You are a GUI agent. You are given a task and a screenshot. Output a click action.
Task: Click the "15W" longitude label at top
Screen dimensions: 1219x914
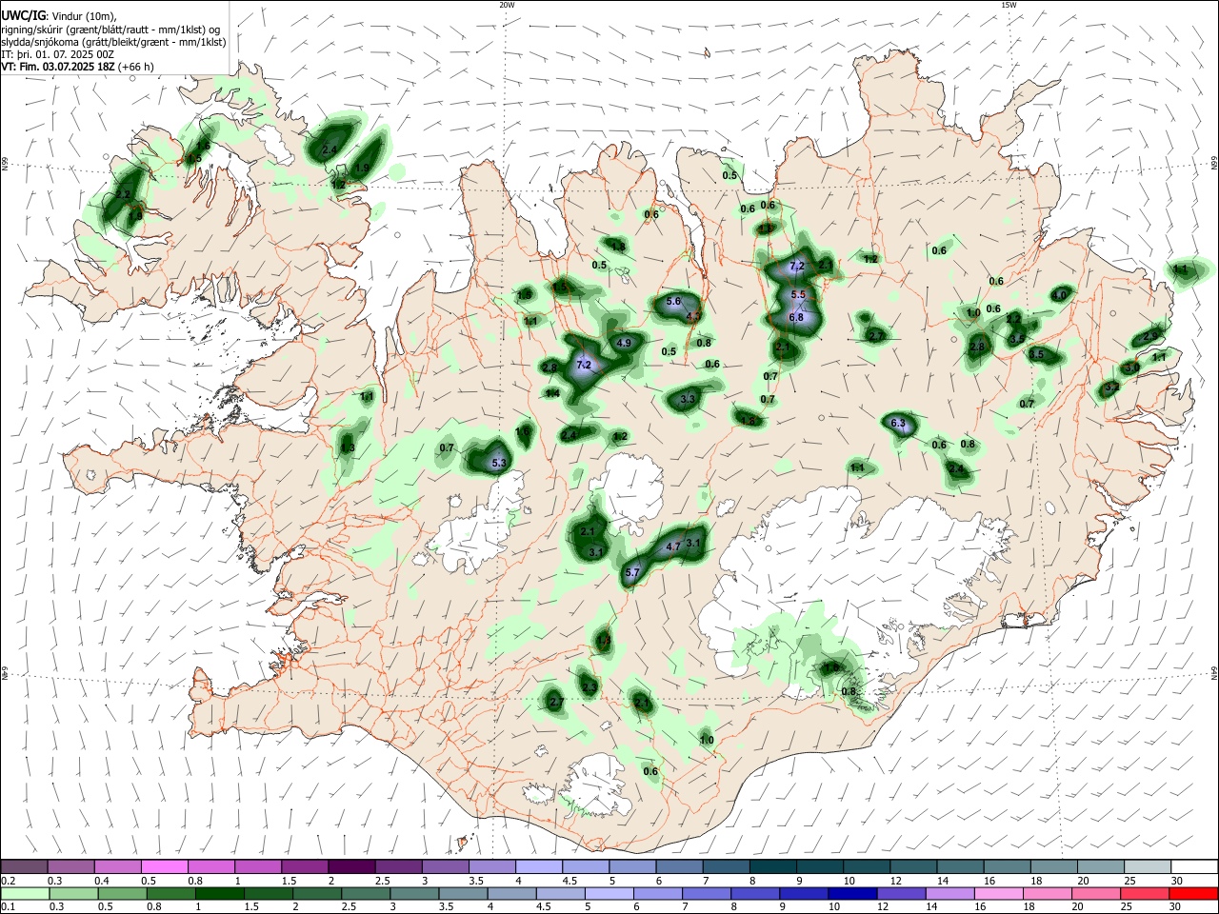1008,5
